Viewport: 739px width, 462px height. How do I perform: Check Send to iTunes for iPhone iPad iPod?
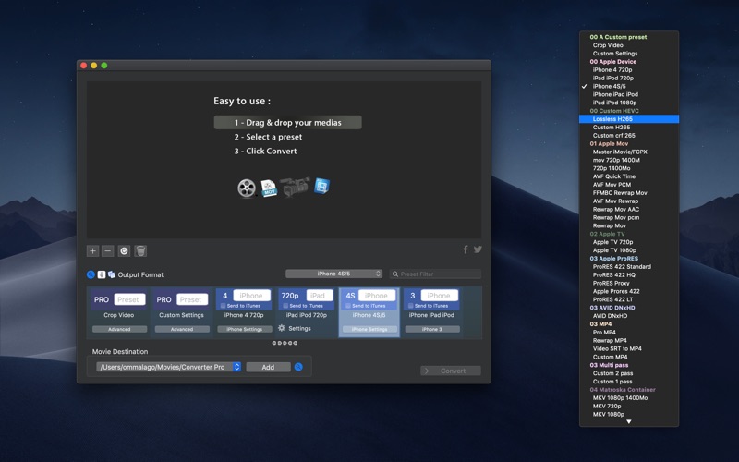tap(411, 306)
